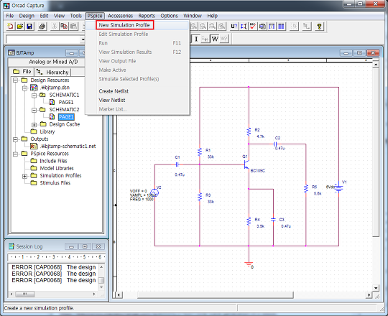Image resolution: width=388 pixels, height=316 pixels.
Task: Click the last zoom magnifier toolbar icon
Action: click(x=222, y=26)
